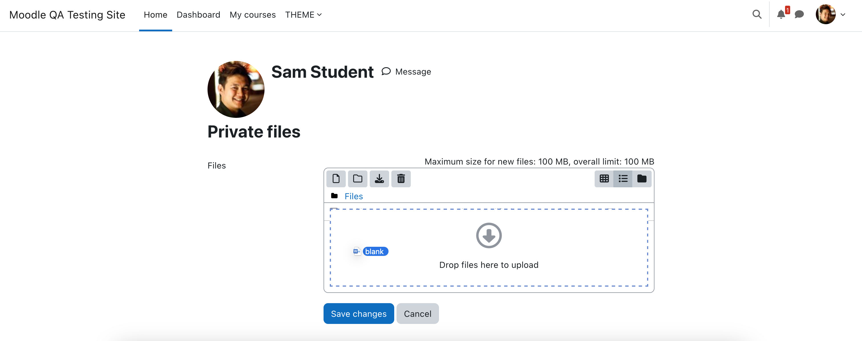The height and width of the screenshot is (341, 862).
Task: Click the blank Word document item
Action: (371, 251)
